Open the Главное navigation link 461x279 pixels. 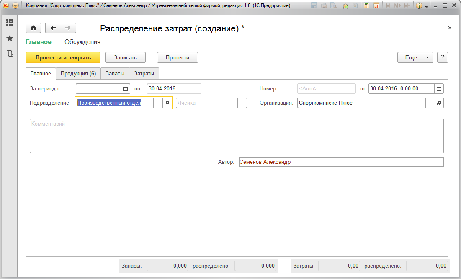[x=39, y=42]
